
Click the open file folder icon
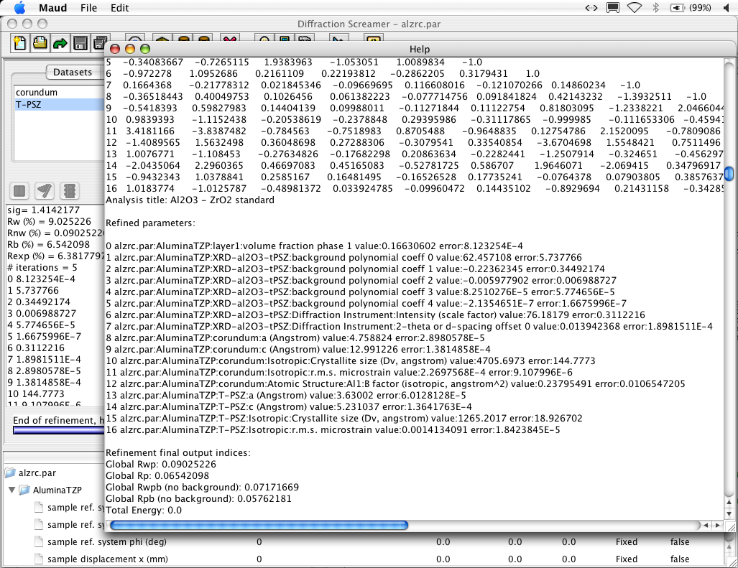tap(40, 42)
